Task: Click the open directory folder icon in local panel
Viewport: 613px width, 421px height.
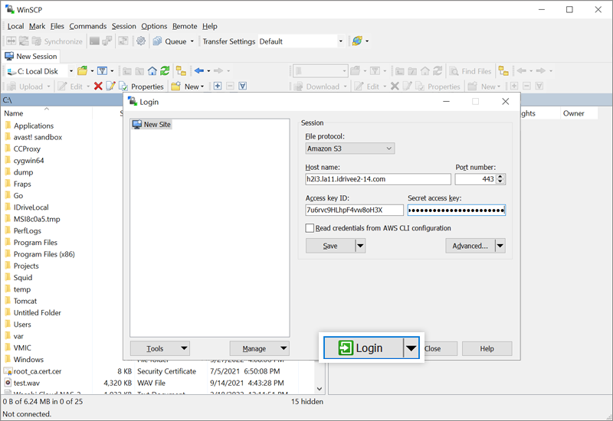Action: pos(82,70)
